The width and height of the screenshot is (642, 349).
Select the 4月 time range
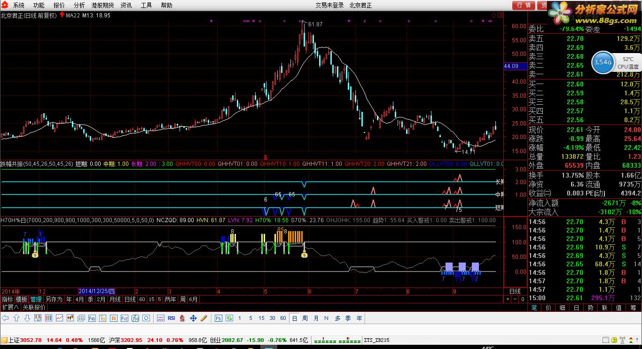coord(79,299)
